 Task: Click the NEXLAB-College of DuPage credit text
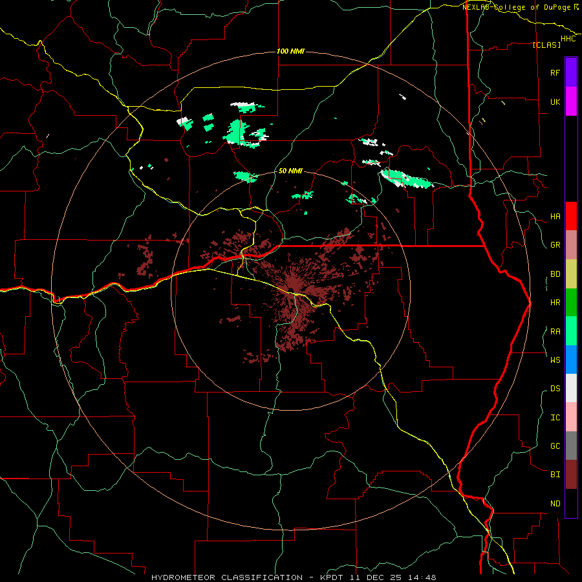pyautogui.click(x=517, y=7)
